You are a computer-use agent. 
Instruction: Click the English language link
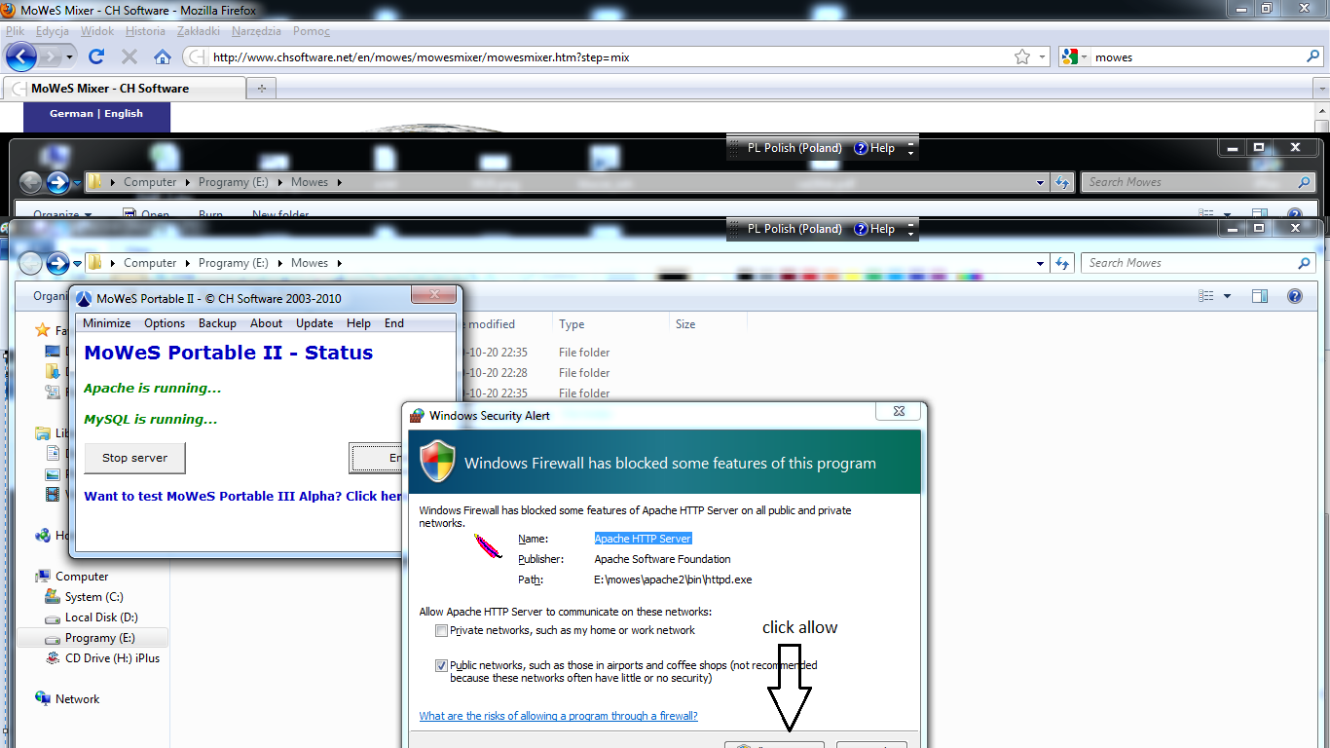click(124, 114)
